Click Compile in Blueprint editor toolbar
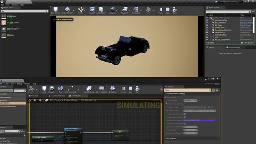This screenshot has width=256, height=144. point(31,89)
